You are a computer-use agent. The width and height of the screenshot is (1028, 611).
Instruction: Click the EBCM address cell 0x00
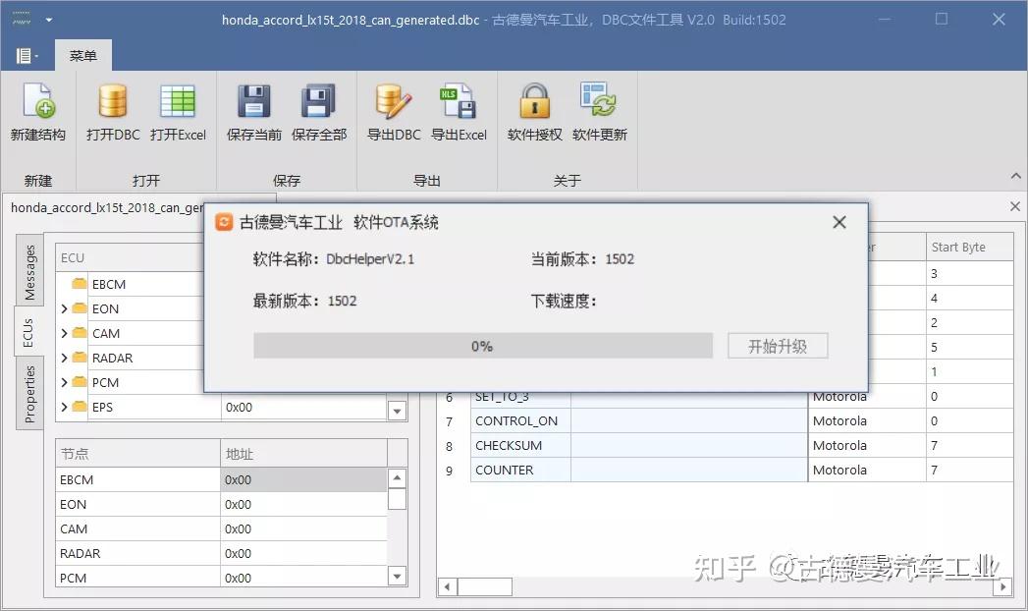[303, 480]
